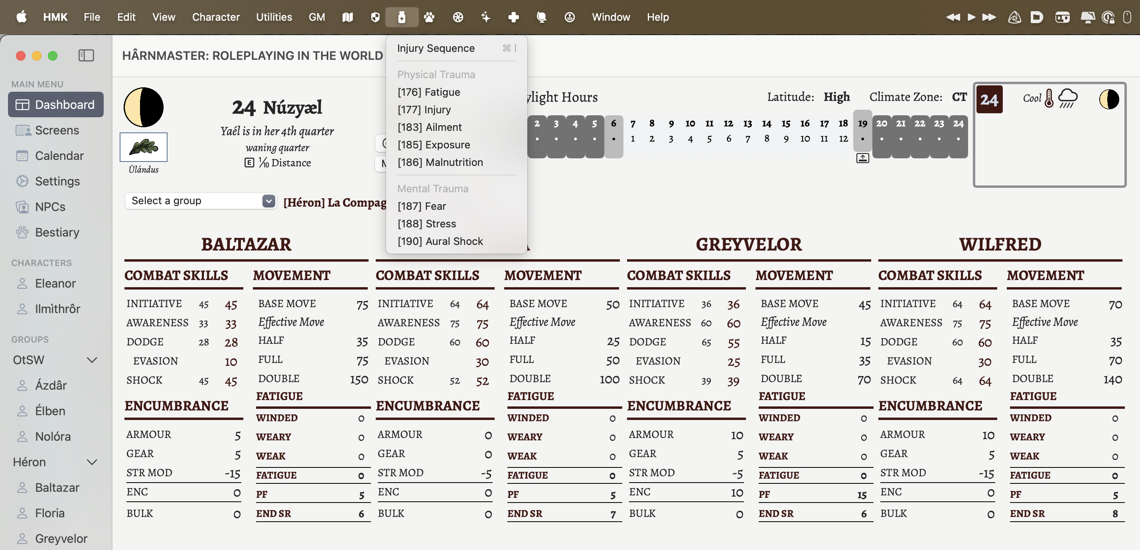Open Settings from the sidebar
1140x550 pixels.
57,181
